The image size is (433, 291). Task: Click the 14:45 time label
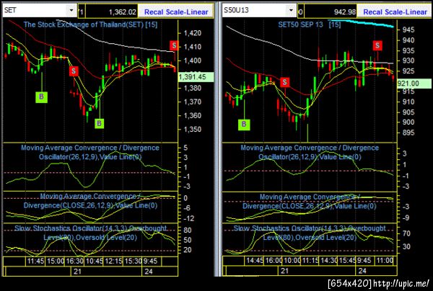255,261
